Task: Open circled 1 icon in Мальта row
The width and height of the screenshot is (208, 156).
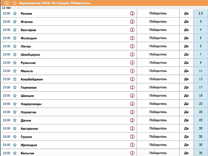Action: click(x=132, y=71)
